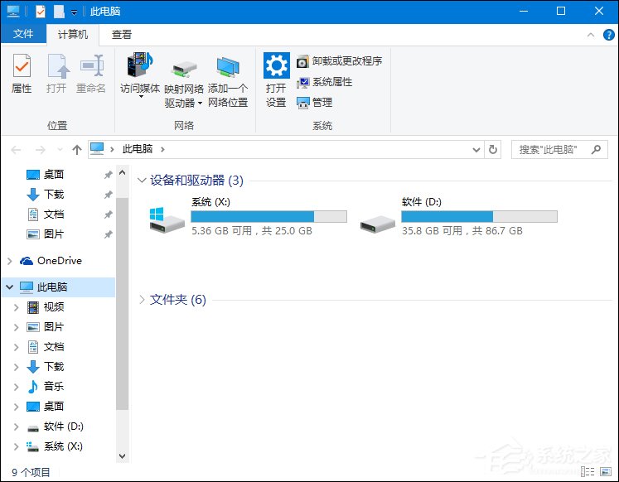This screenshot has height=482, width=619.
Task: Expand the 文件夹 (6) group
Action: [x=142, y=300]
